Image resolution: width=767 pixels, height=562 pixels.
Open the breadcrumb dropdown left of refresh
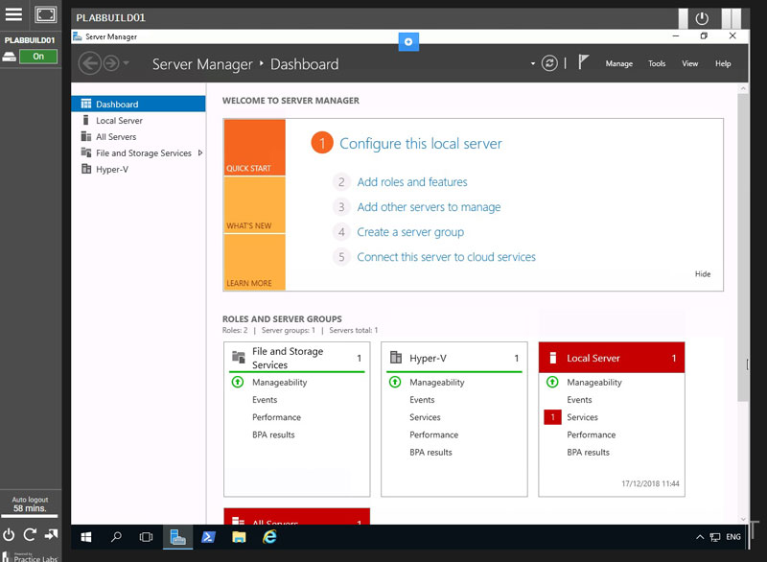[532, 64]
